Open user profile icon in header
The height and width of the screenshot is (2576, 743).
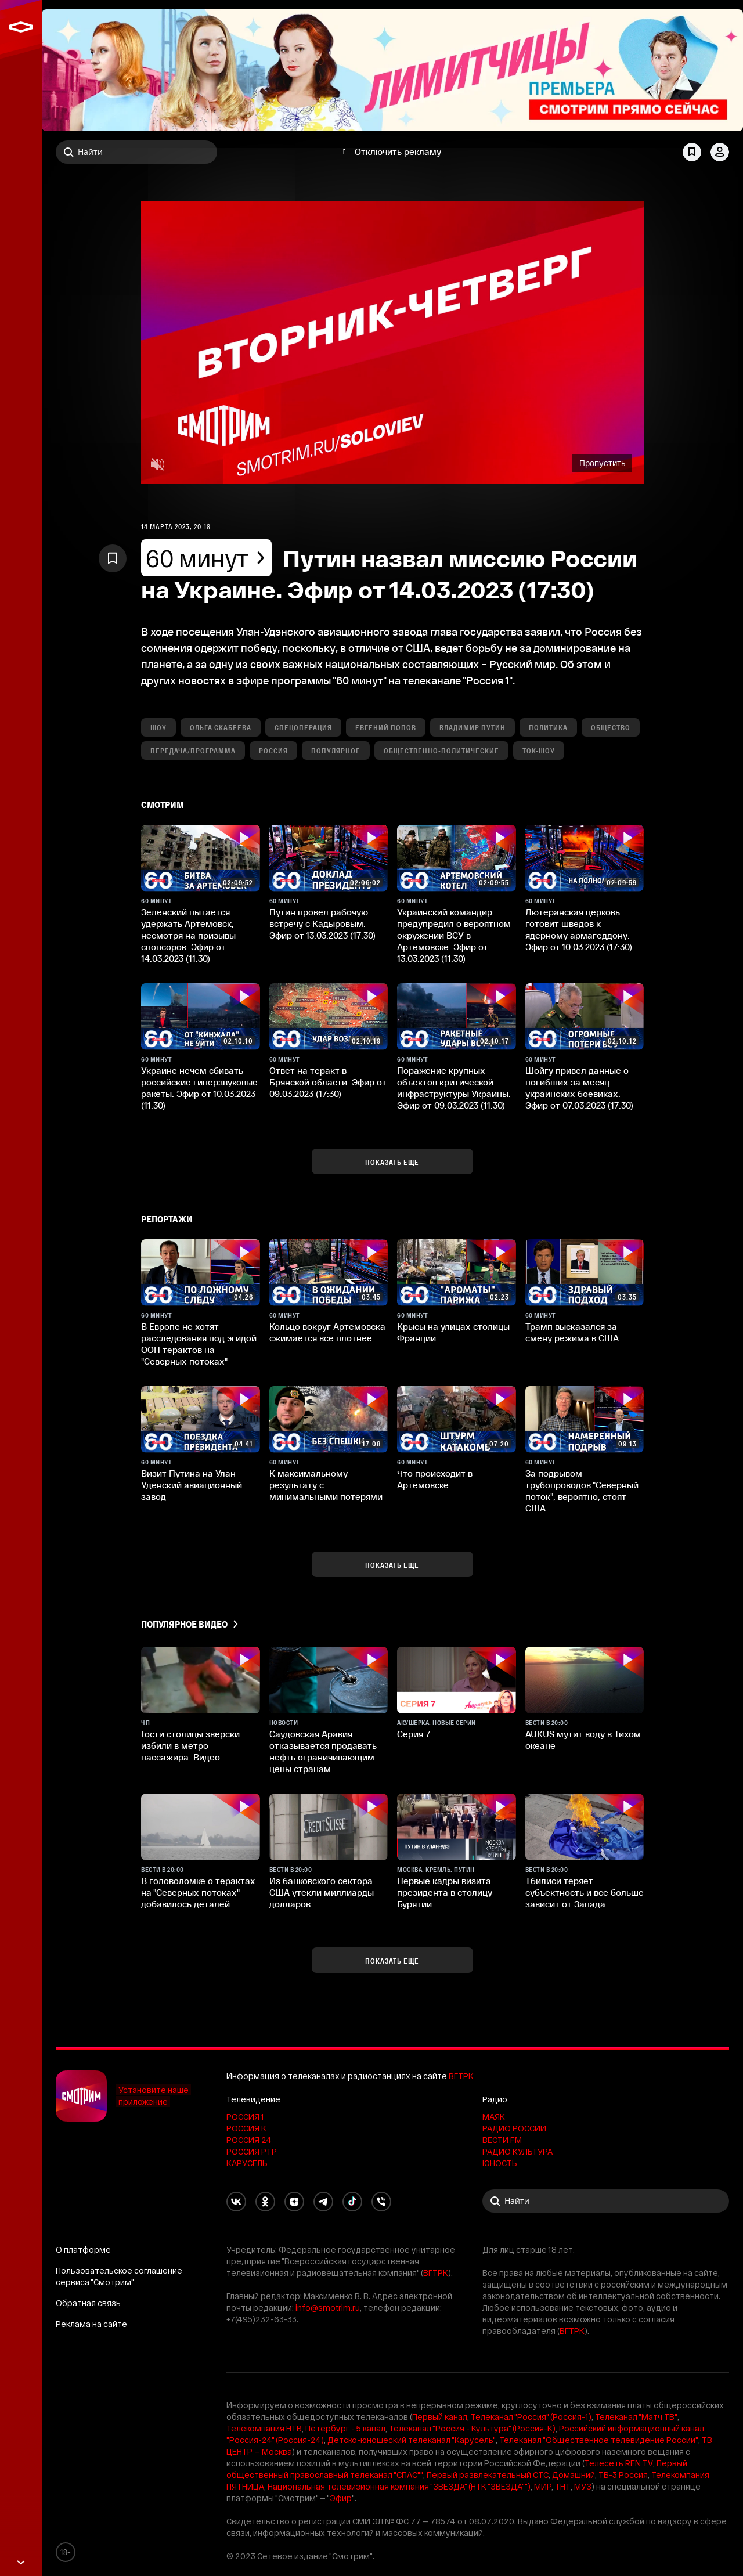(x=719, y=152)
